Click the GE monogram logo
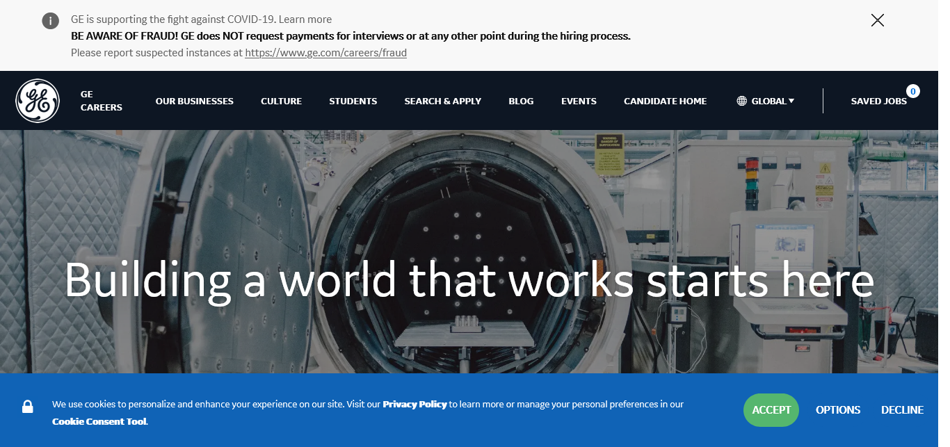Screen dimensions: 950x447 (x=38, y=101)
